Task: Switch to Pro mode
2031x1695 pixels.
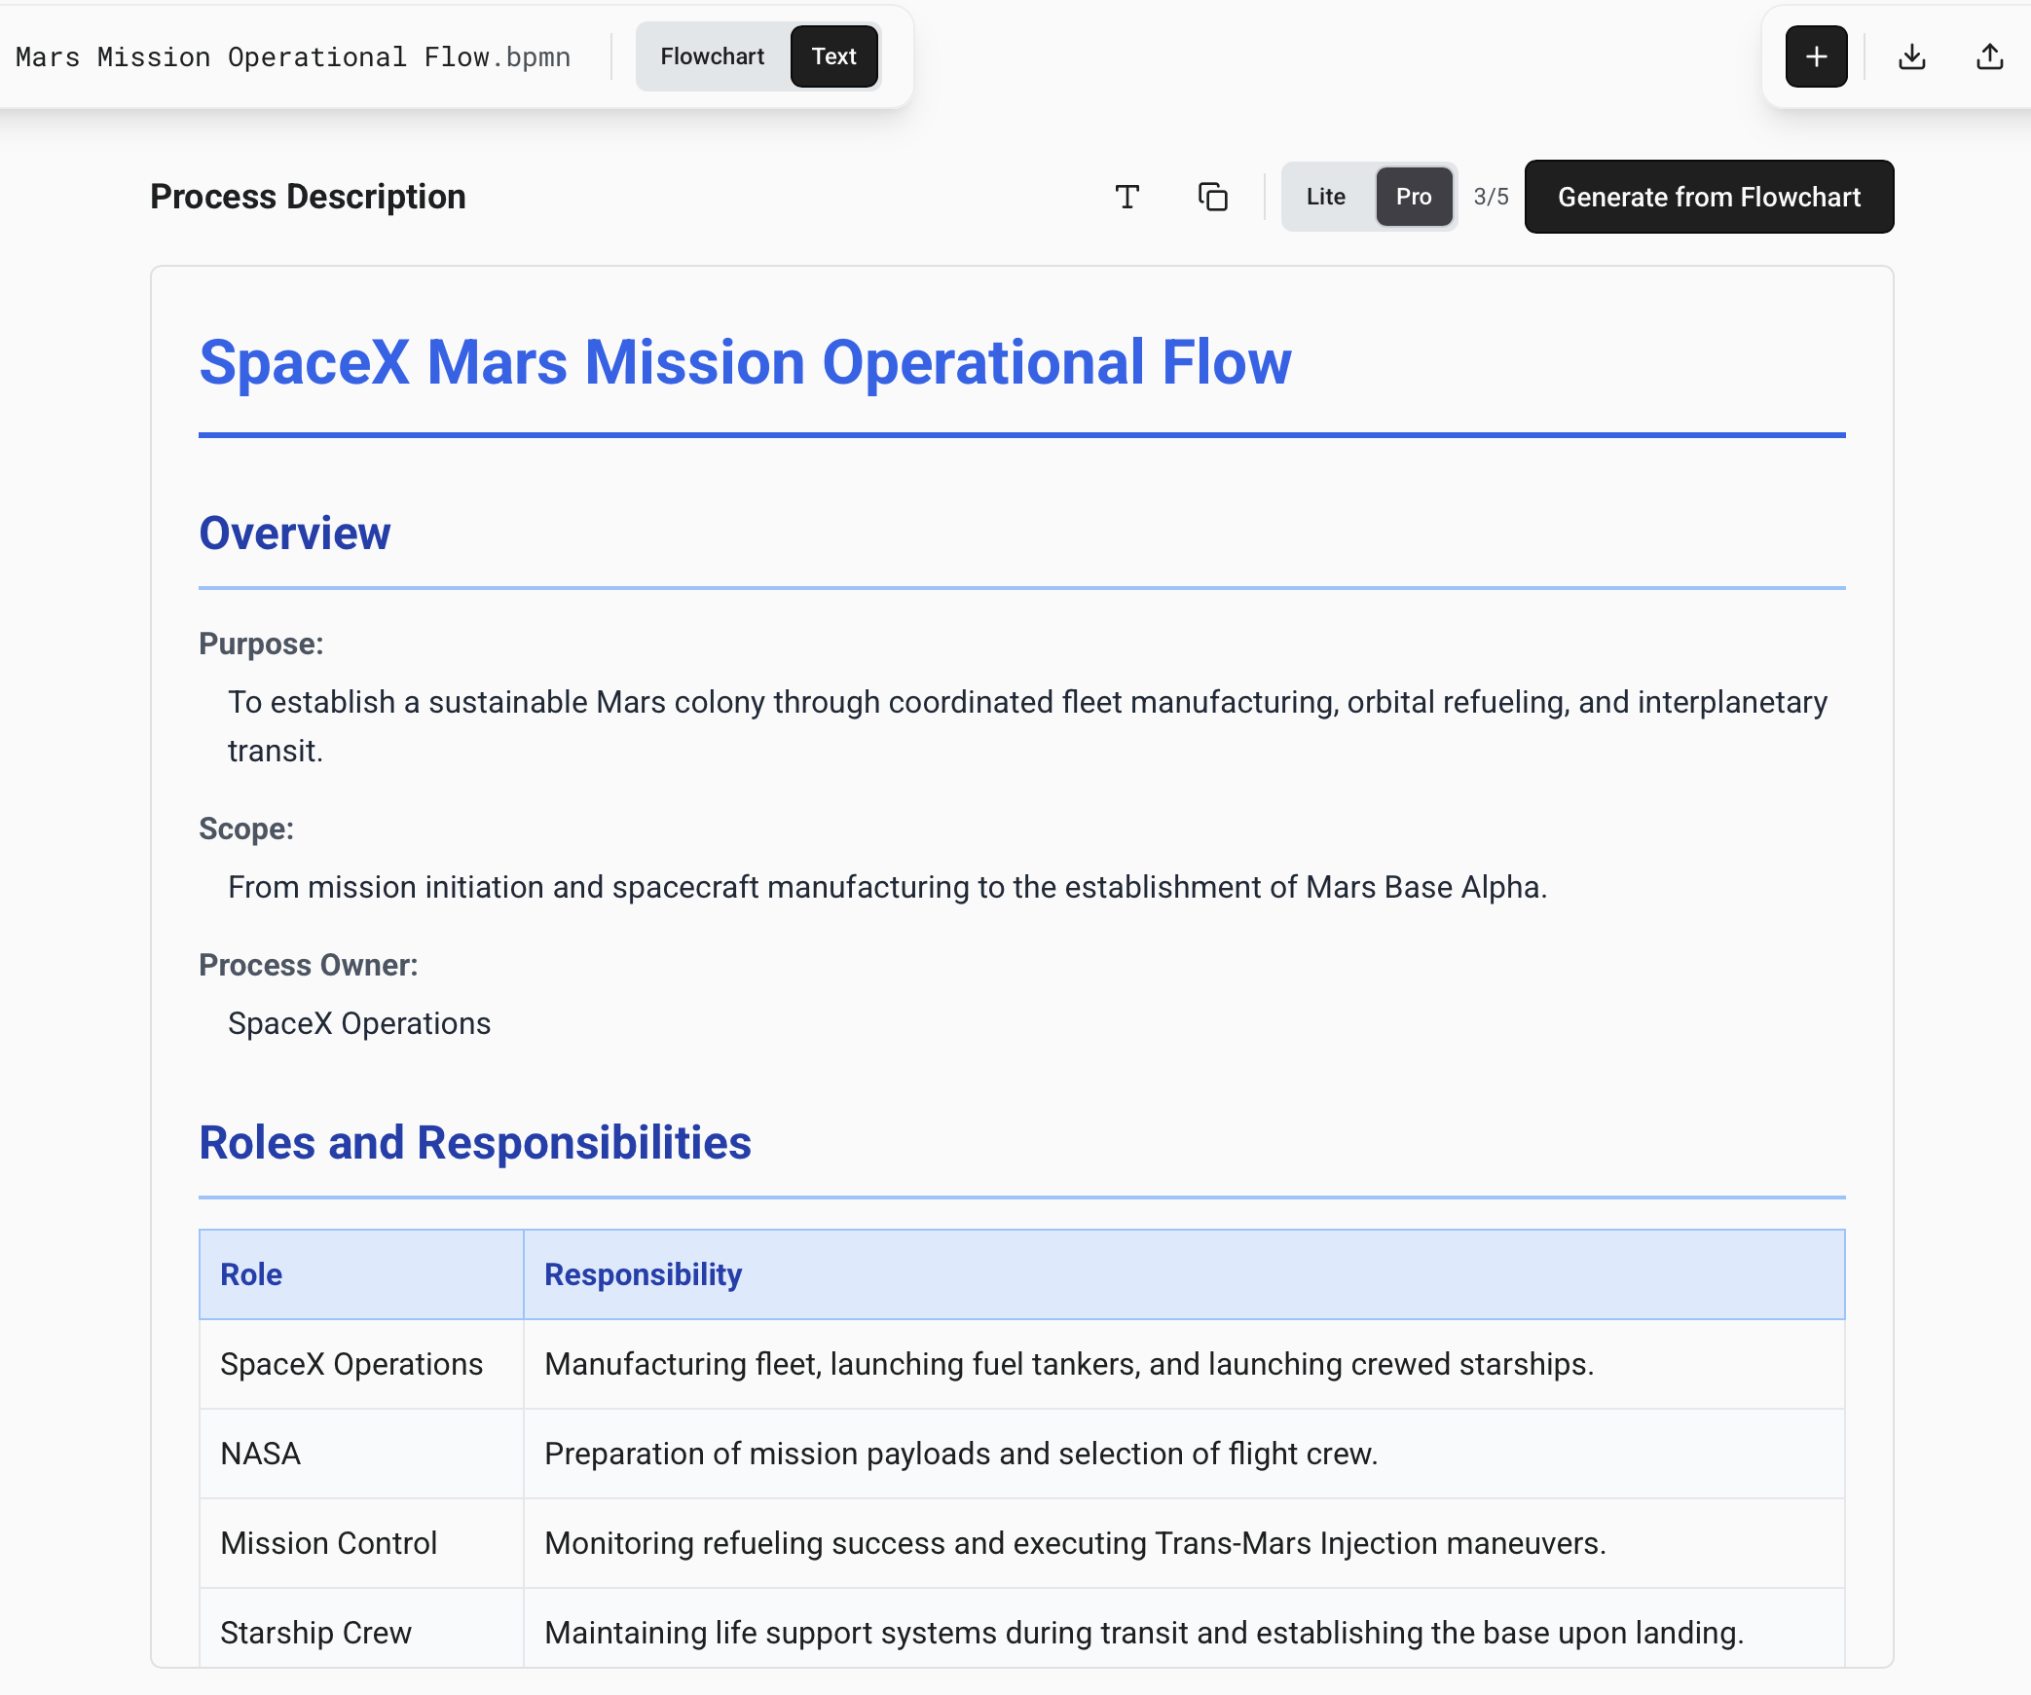Action: [x=1414, y=197]
